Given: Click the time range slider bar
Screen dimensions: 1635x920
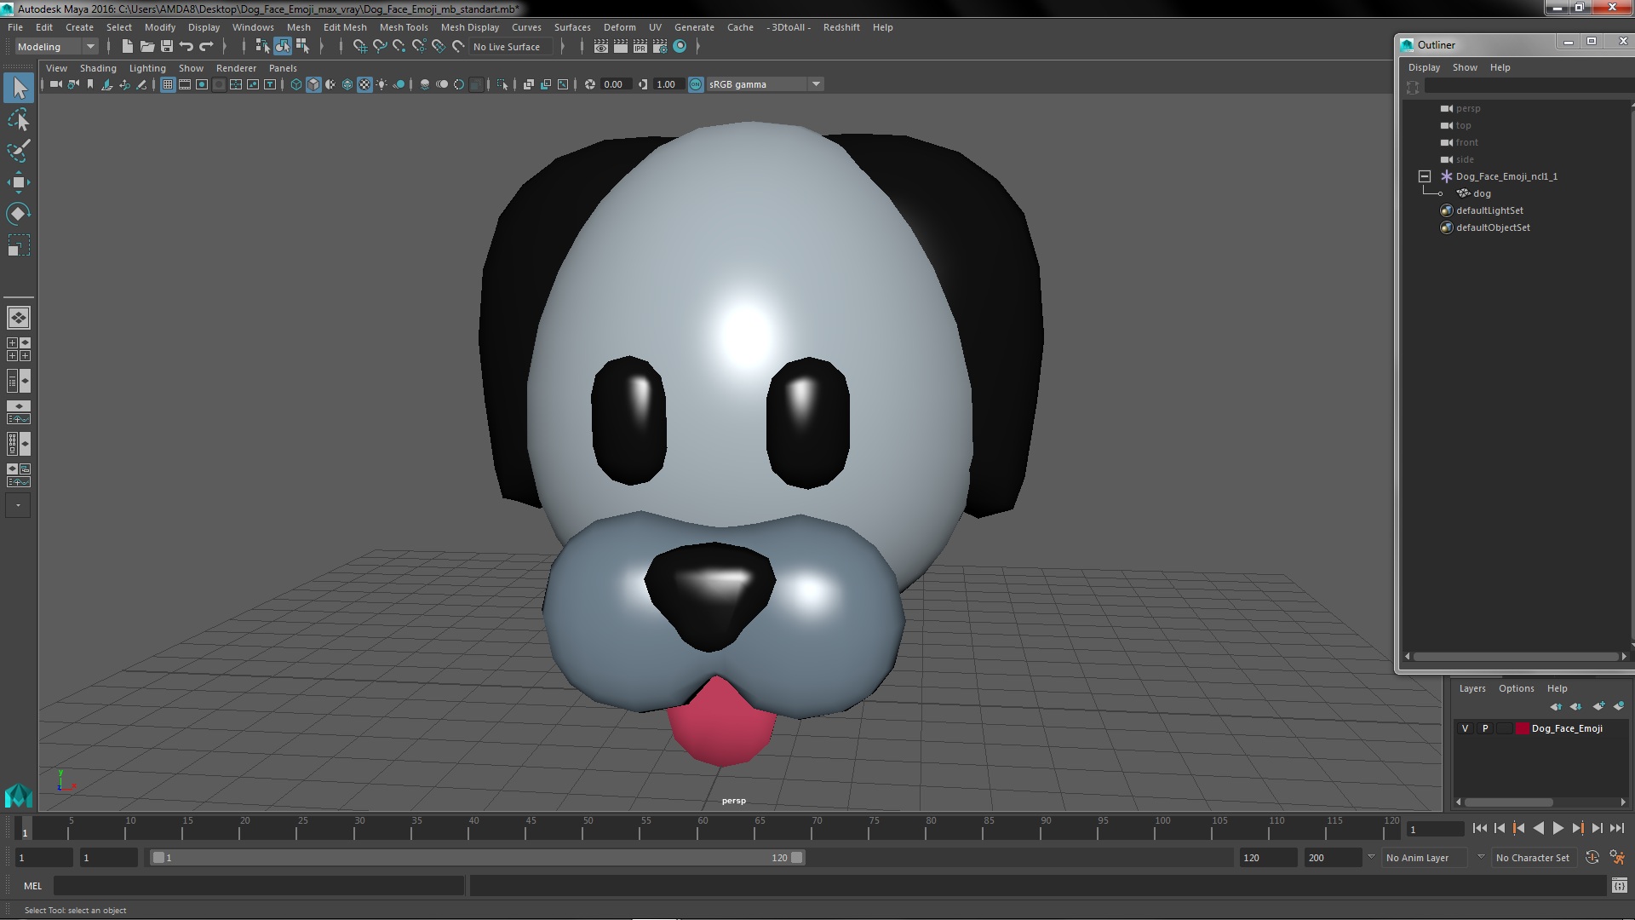Looking at the screenshot, I should pyautogui.click(x=477, y=858).
